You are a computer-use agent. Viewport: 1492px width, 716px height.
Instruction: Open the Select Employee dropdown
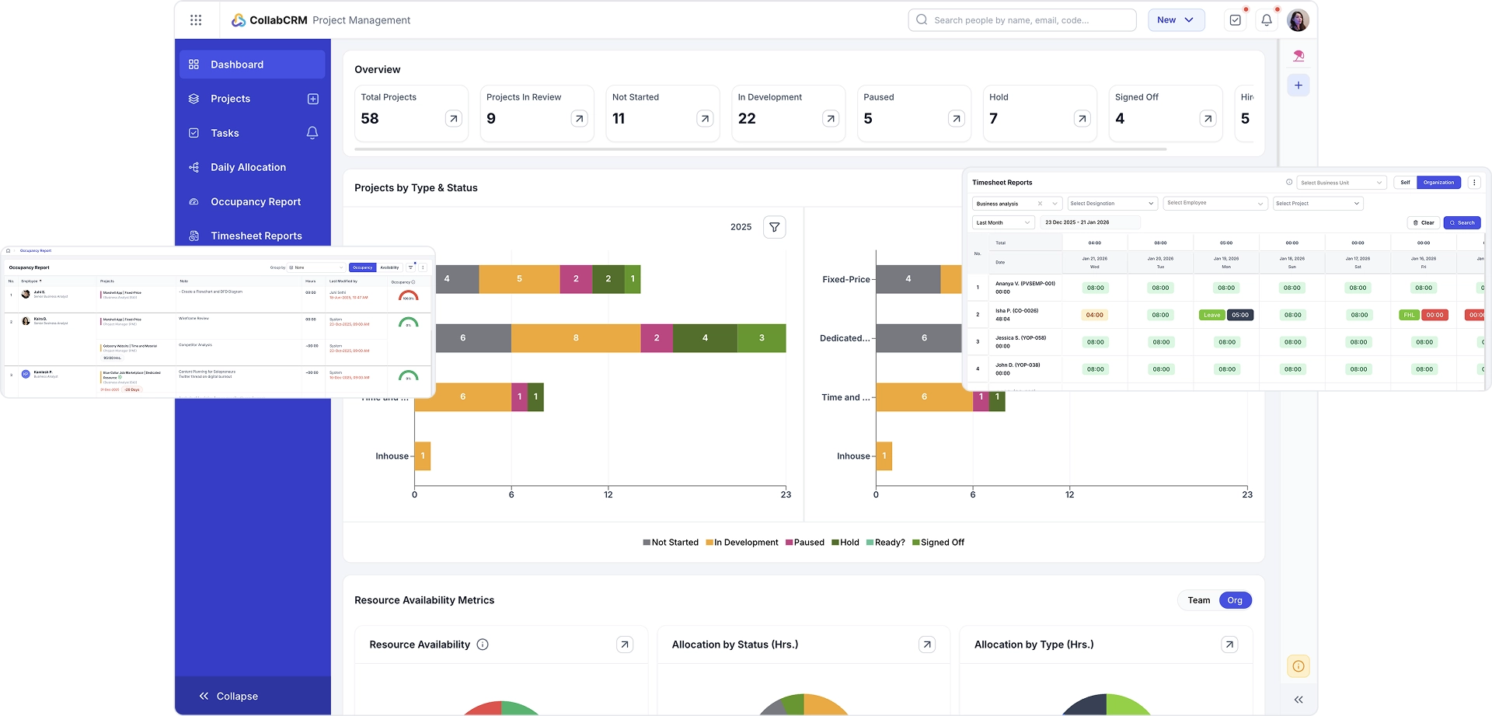pyautogui.click(x=1215, y=203)
